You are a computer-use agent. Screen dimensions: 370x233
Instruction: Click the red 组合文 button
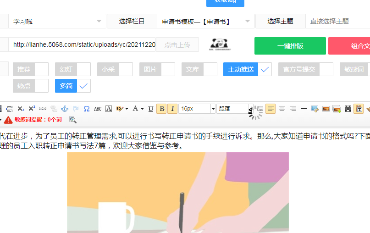tap(349, 46)
